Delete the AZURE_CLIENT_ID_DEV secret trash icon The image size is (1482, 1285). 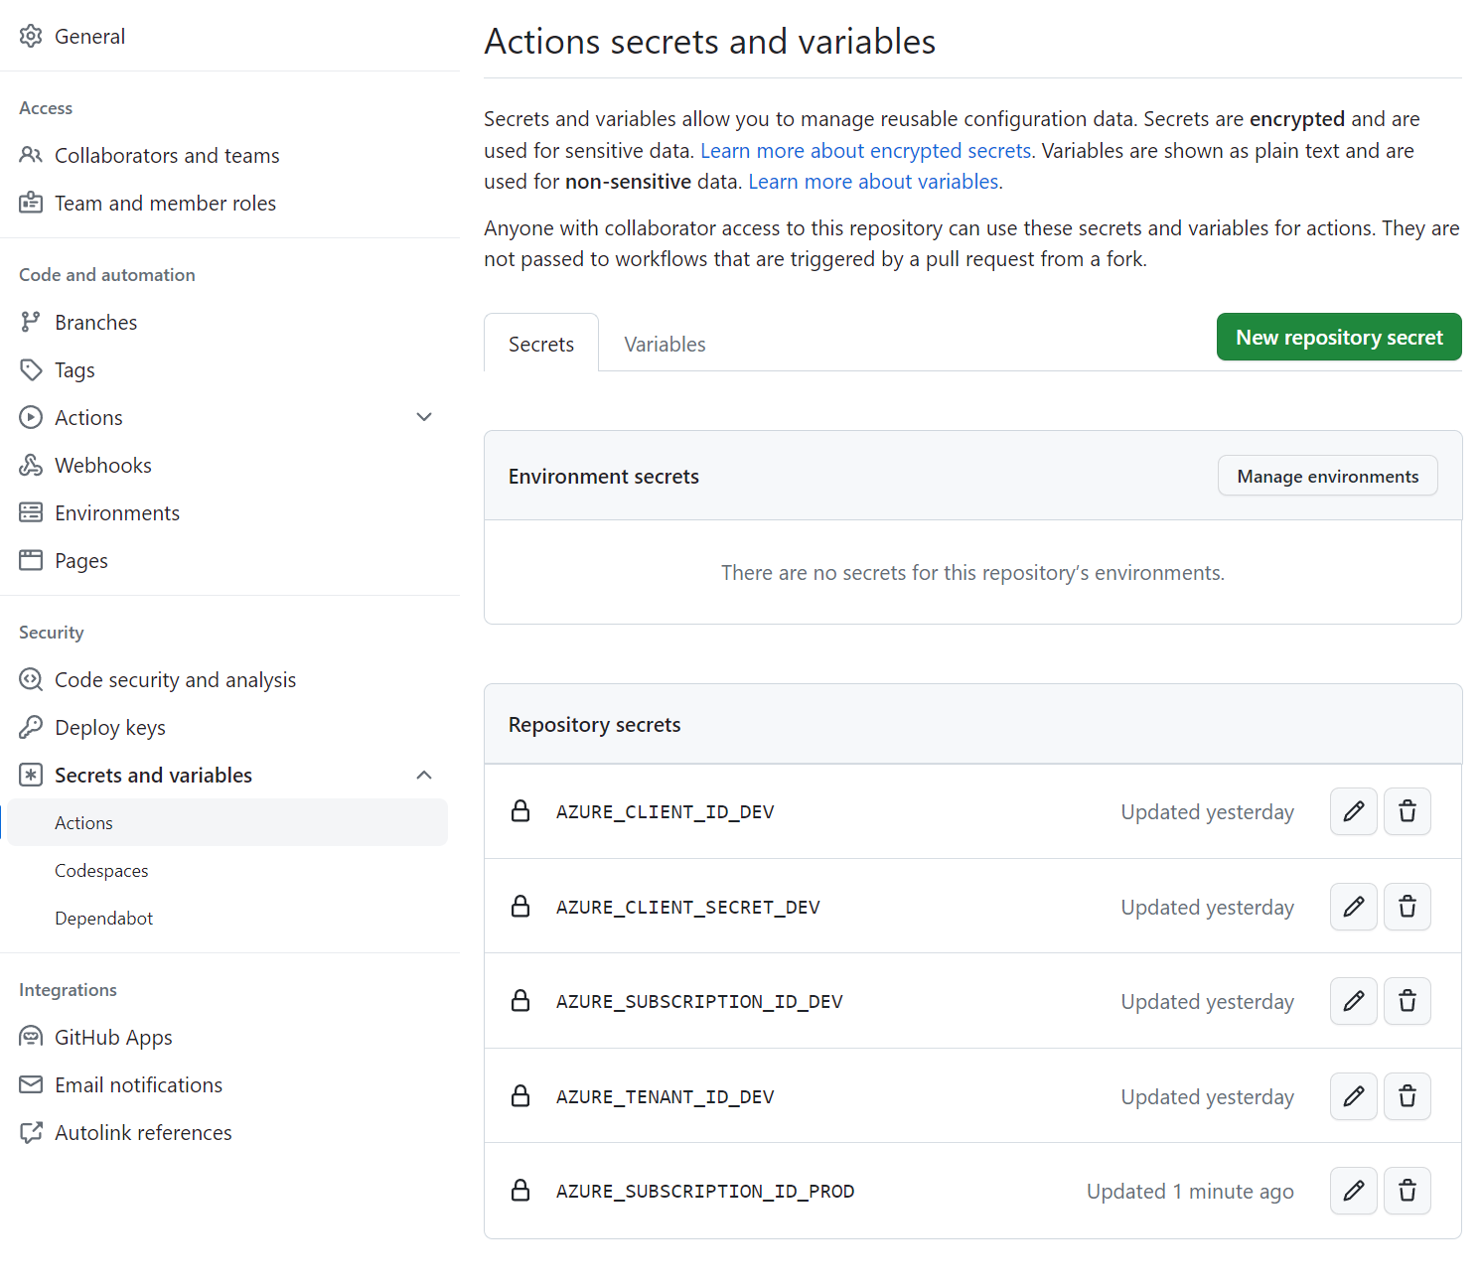[1407, 811]
